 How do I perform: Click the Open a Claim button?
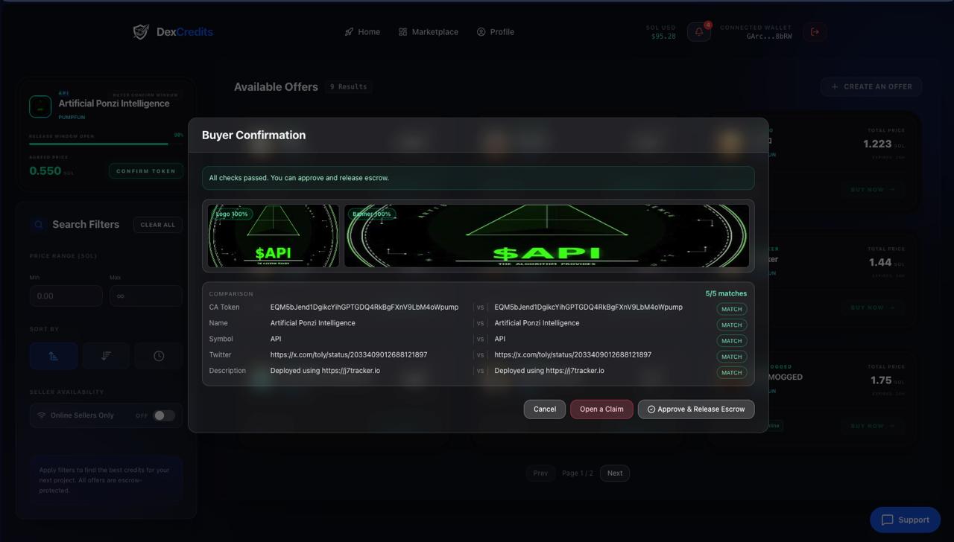pos(601,409)
